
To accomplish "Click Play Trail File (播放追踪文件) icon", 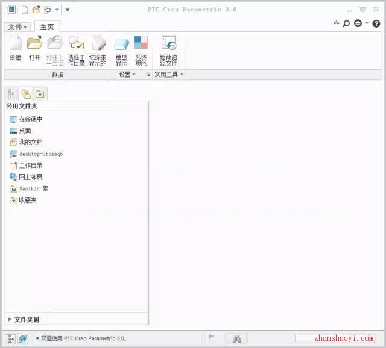I will [169, 43].
